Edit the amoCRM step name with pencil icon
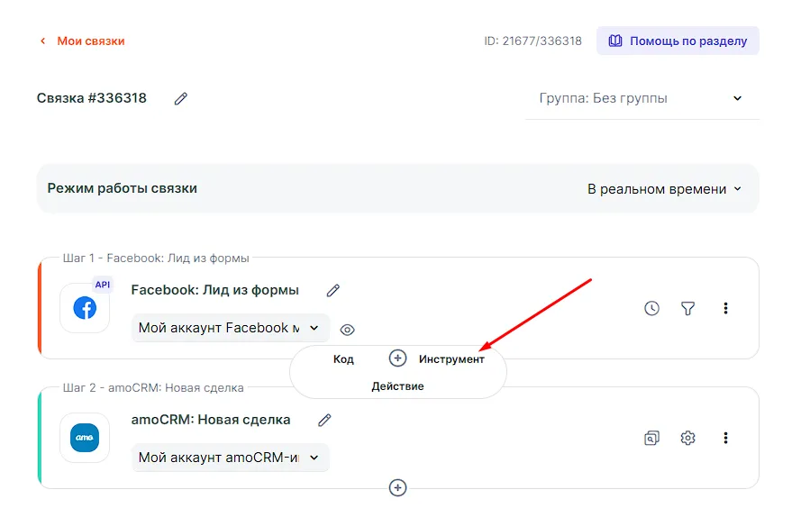The height and width of the screenshot is (526, 801). pyautogui.click(x=324, y=420)
